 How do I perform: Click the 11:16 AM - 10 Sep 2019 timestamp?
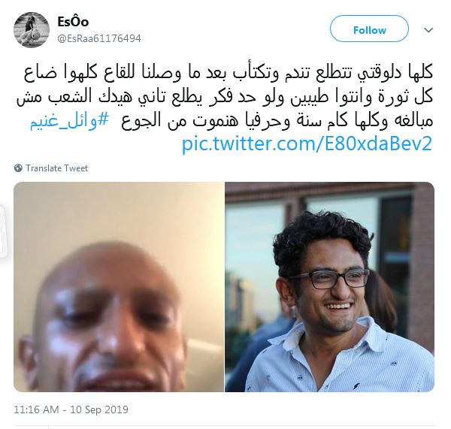(x=71, y=409)
